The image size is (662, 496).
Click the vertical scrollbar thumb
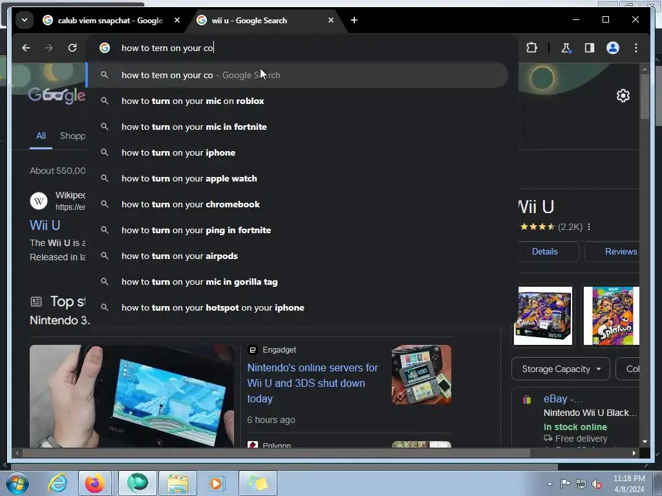pyautogui.click(x=645, y=96)
